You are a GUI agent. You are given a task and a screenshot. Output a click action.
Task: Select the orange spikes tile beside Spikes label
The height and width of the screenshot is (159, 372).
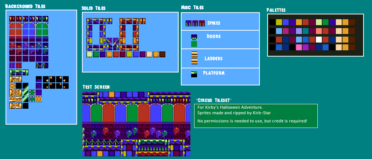click(x=201, y=23)
